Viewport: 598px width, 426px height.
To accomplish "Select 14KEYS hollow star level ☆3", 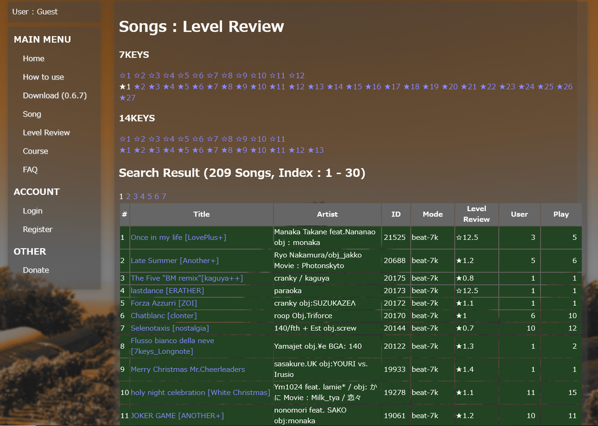I will click(x=154, y=139).
